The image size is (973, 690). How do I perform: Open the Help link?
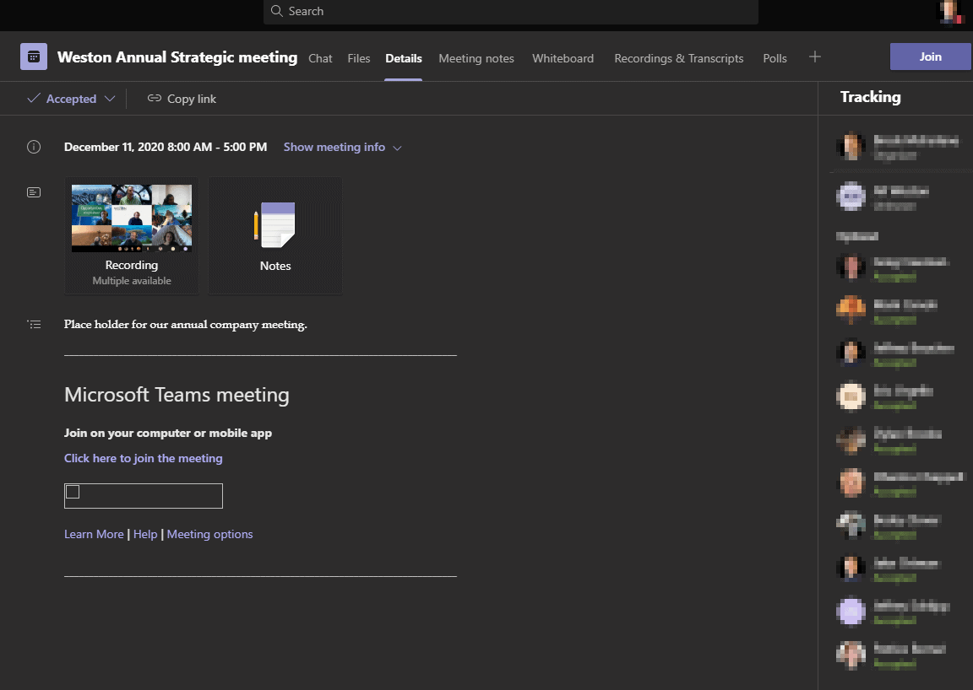click(x=145, y=535)
